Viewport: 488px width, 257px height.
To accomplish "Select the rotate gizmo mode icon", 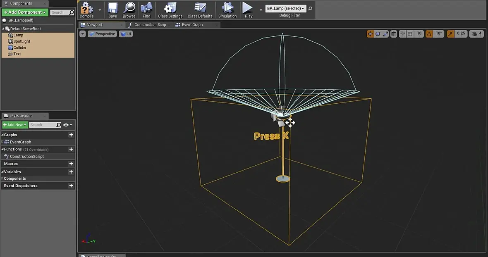I will (378, 34).
